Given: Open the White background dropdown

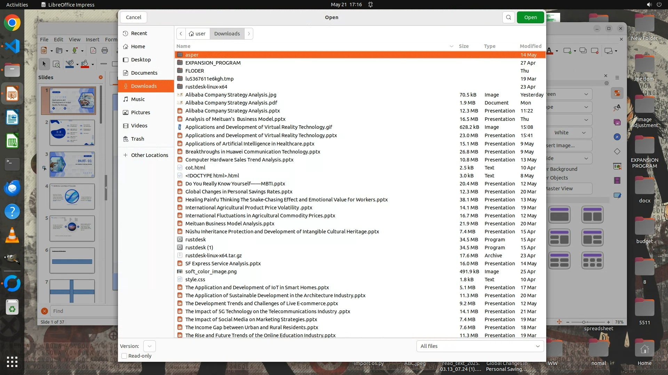Looking at the screenshot, I should click(x=569, y=133).
